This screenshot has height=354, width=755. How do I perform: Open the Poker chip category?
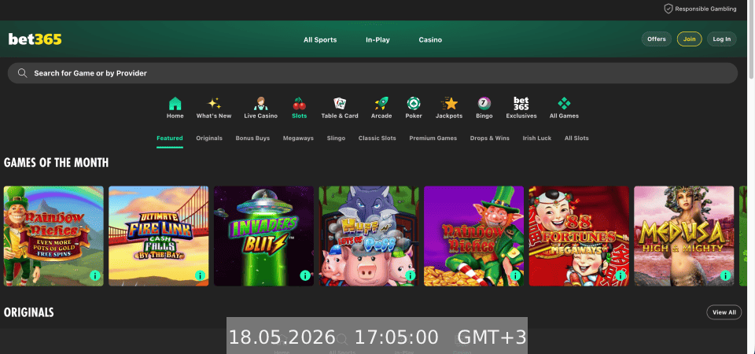[x=413, y=108]
